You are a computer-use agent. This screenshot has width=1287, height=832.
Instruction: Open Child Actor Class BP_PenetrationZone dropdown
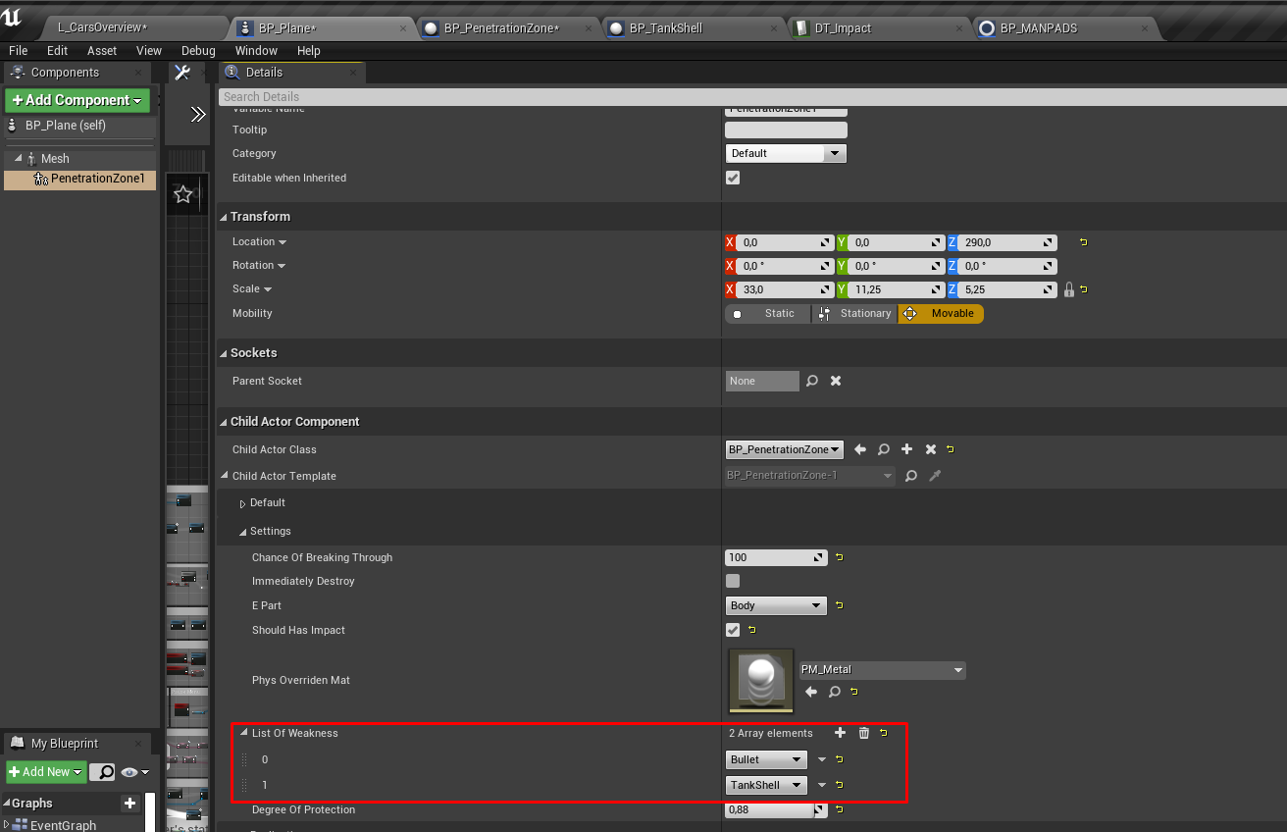[785, 449]
